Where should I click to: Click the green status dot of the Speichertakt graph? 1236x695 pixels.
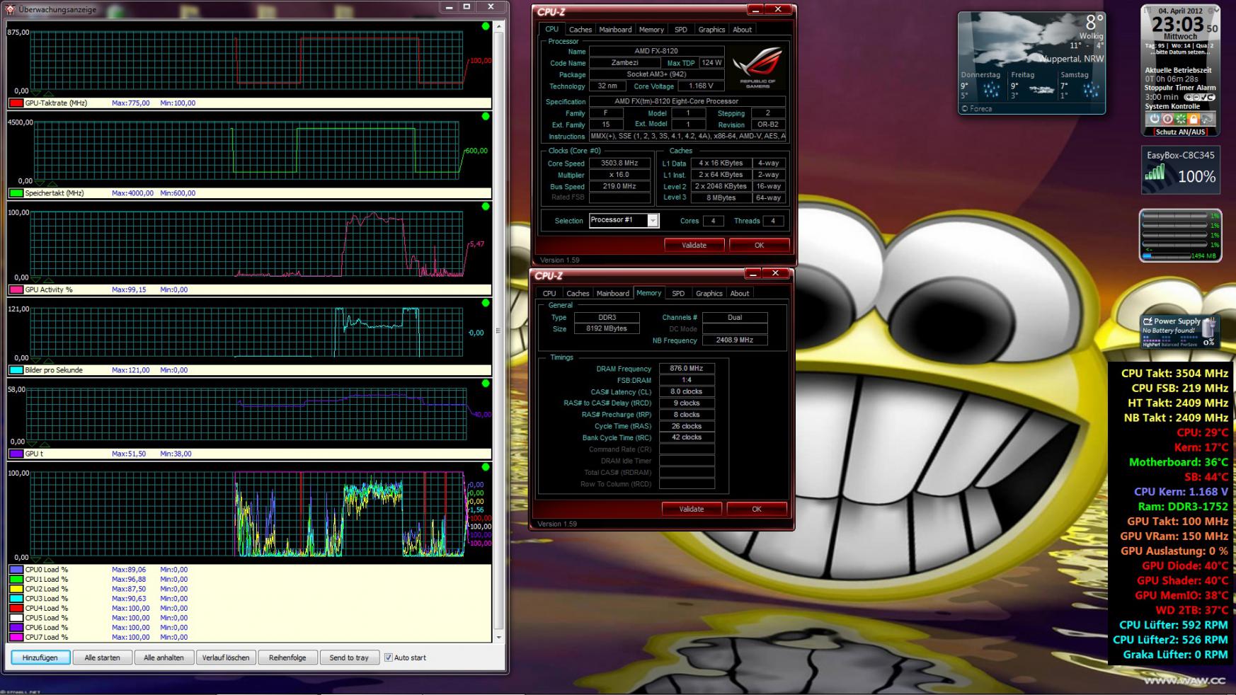486,116
